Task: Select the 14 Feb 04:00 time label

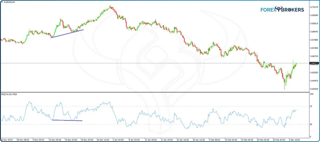Action: 248,140
